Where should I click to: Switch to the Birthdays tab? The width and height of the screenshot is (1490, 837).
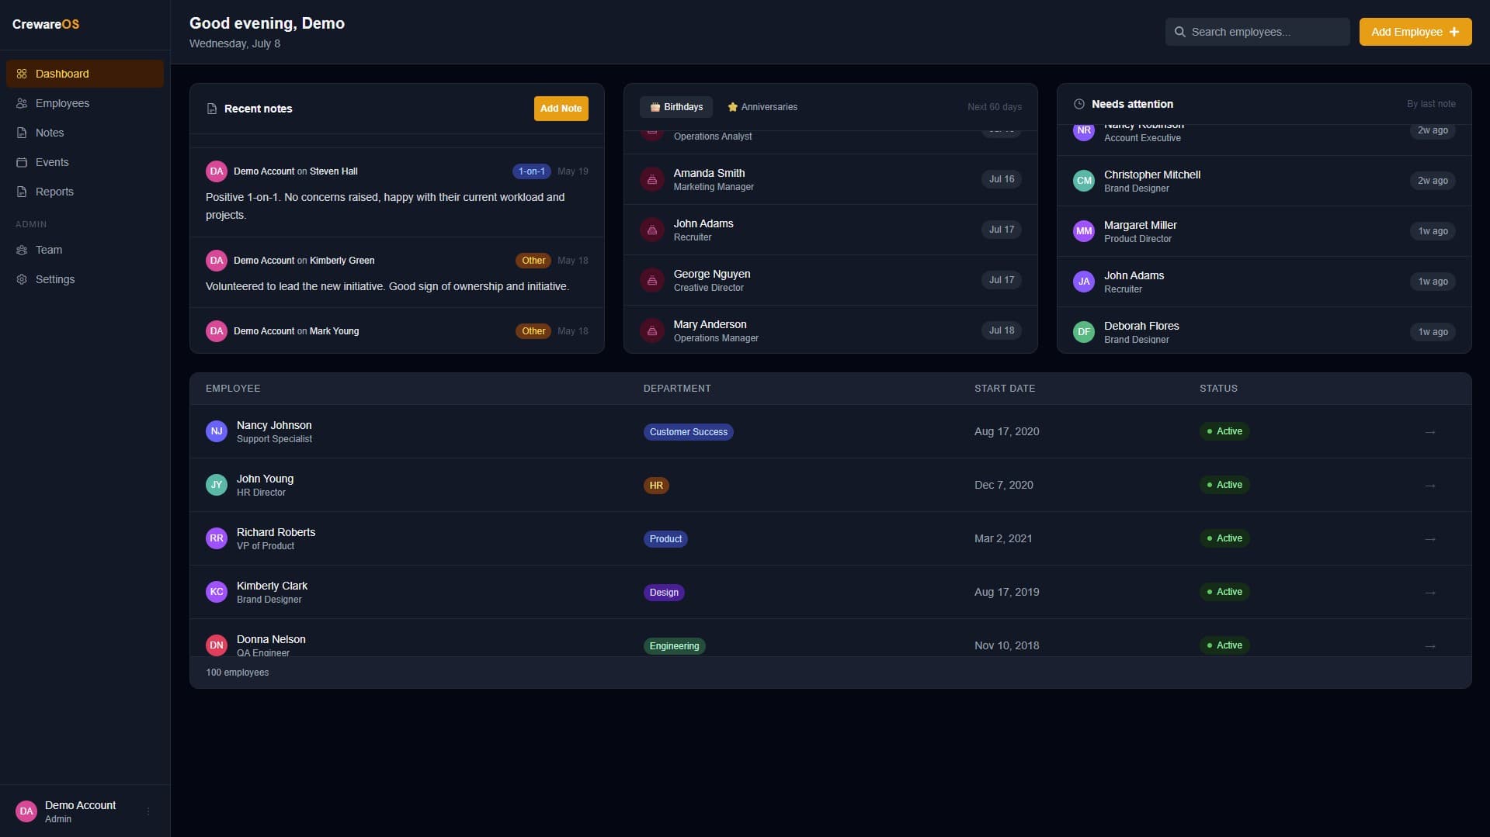676,107
